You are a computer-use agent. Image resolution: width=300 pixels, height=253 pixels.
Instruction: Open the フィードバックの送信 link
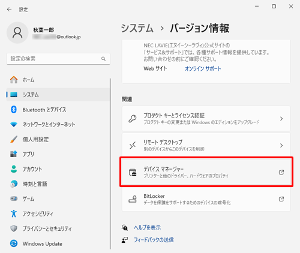154,240
